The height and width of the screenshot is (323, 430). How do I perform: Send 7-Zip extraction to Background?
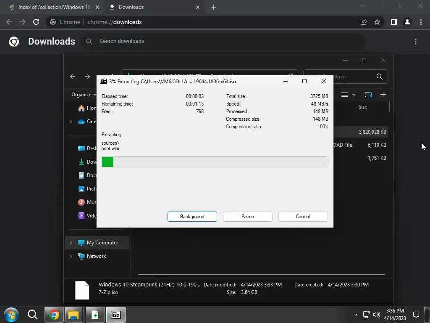click(192, 217)
